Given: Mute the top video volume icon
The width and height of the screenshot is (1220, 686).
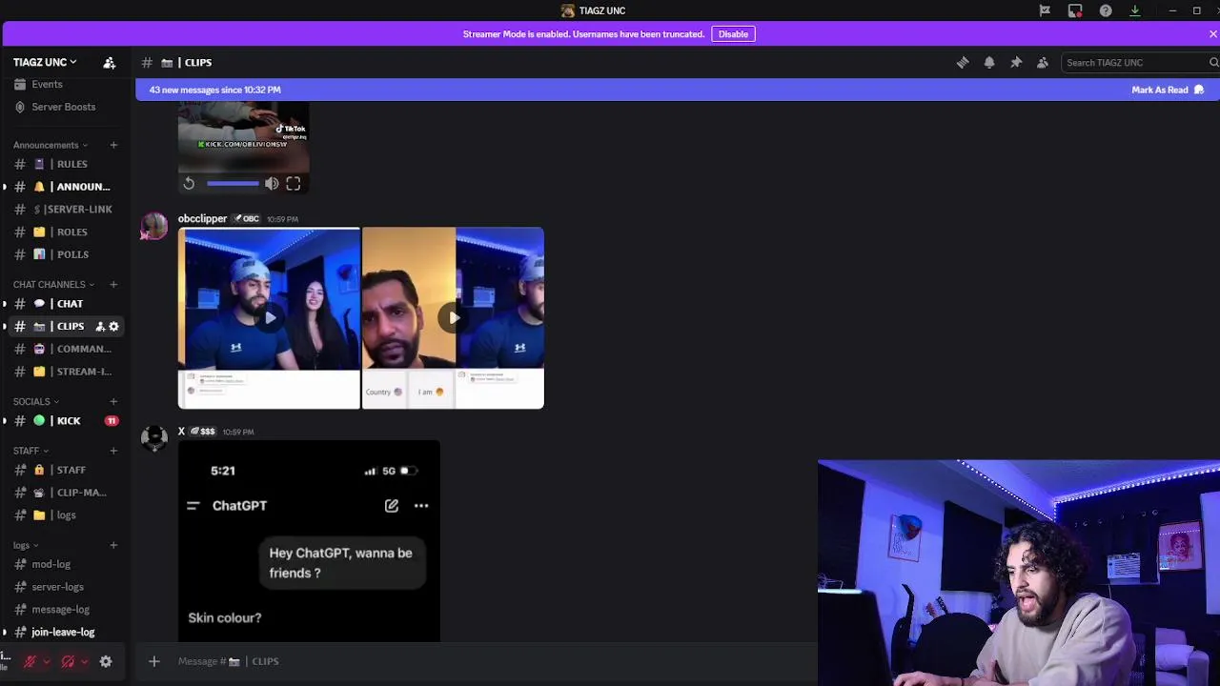Looking at the screenshot, I should [272, 183].
